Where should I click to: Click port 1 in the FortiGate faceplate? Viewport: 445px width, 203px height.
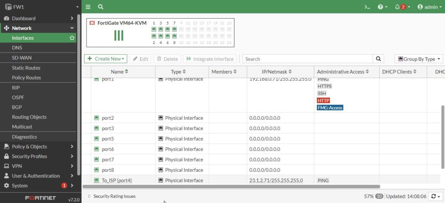click(154, 29)
